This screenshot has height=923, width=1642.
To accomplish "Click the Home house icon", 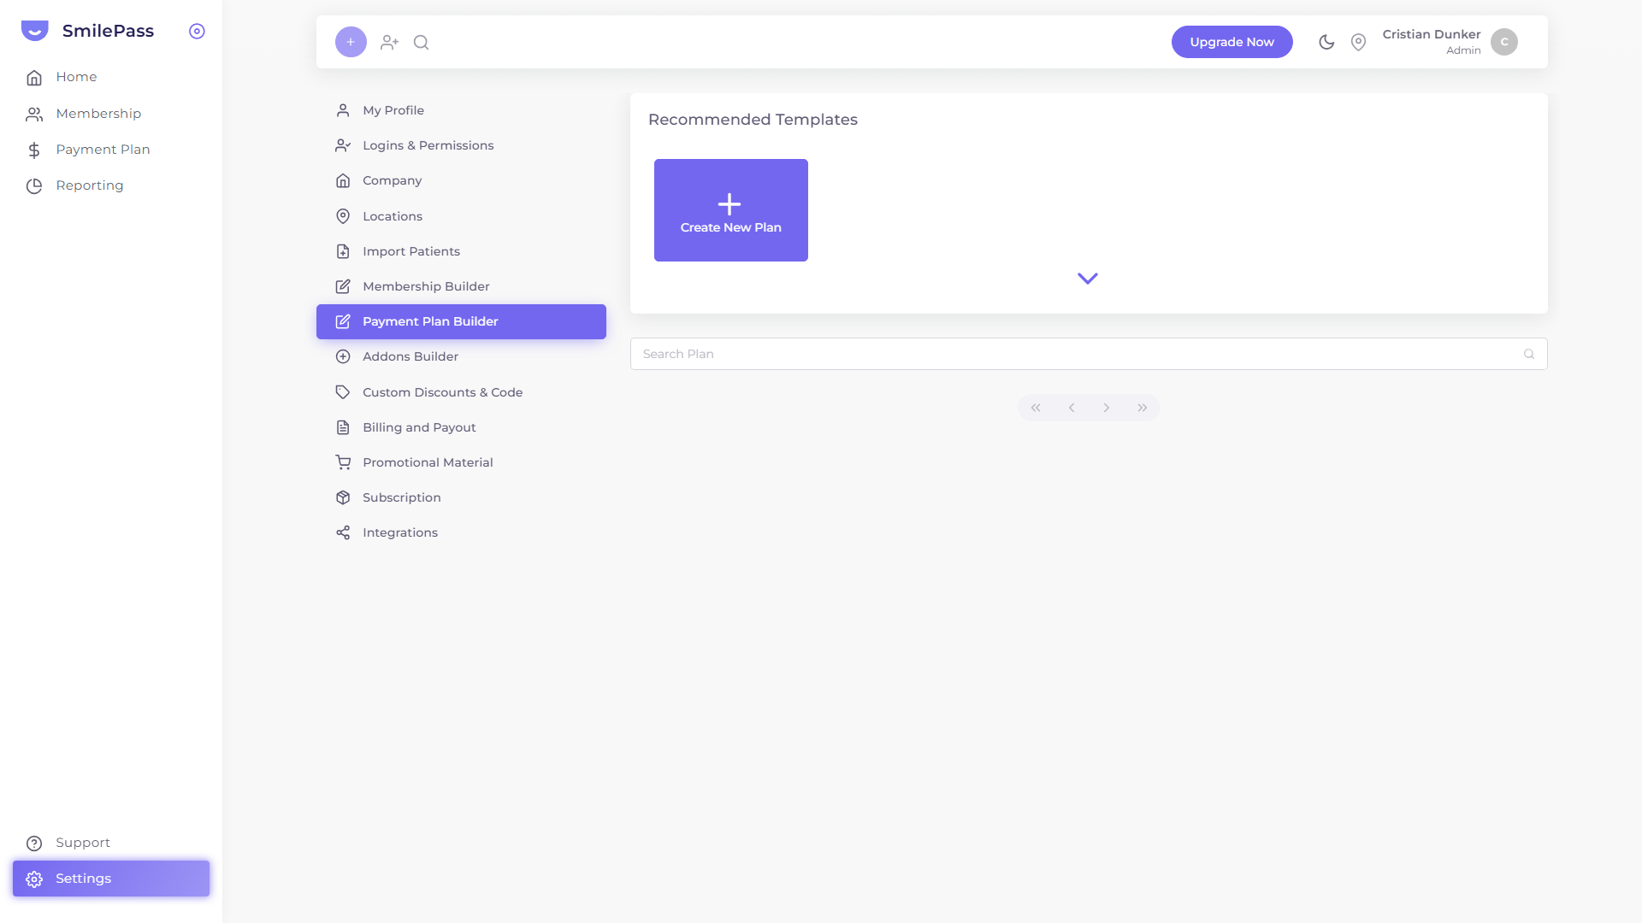I will [34, 78].
